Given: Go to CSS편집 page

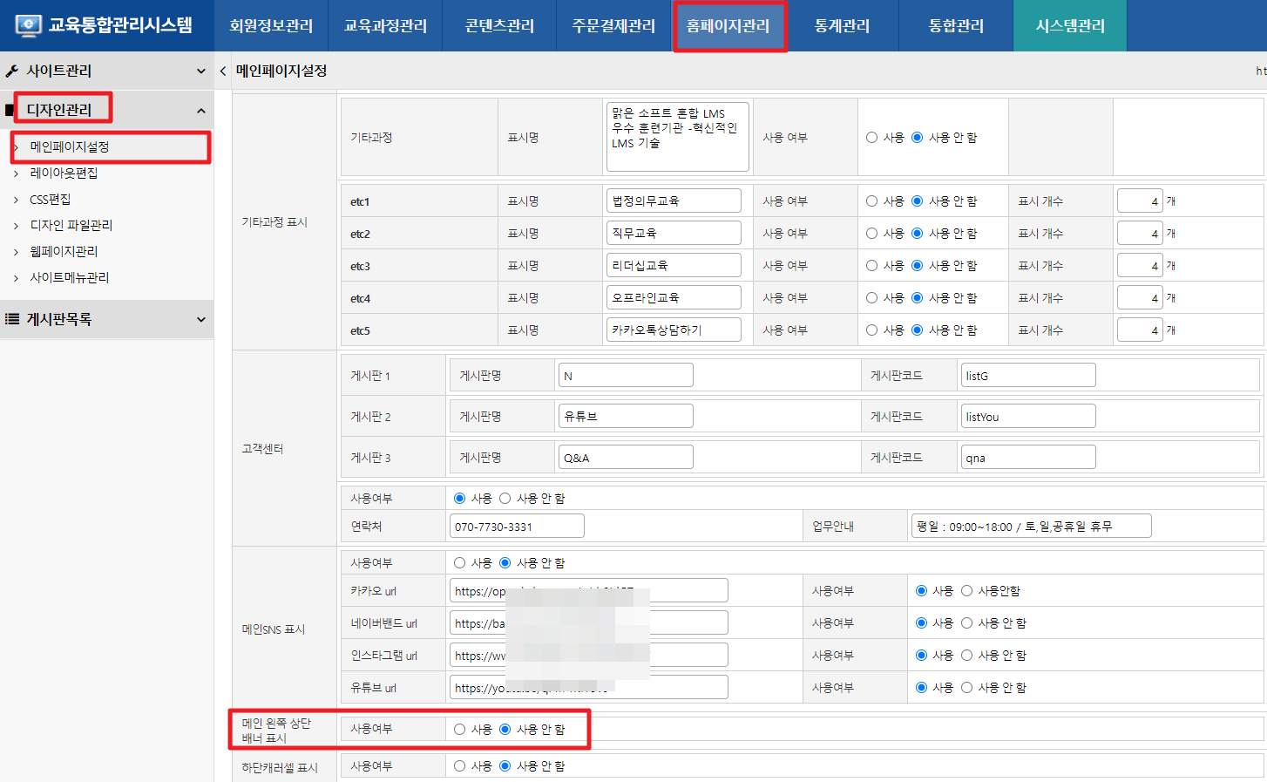Looking at the screenshot, I should point(51,199).
